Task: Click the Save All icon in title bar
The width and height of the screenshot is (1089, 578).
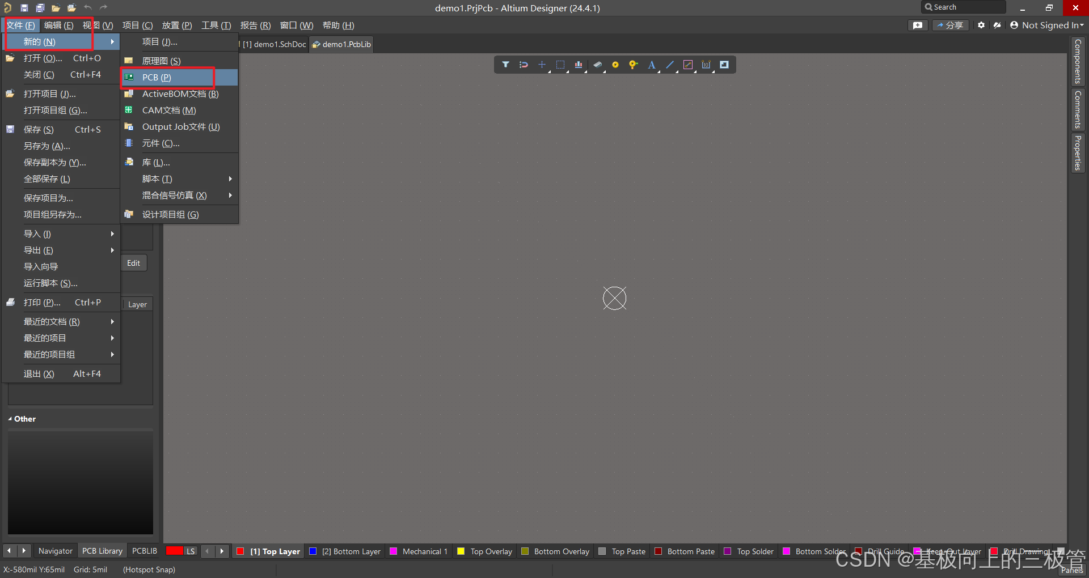Action: coord(40,8)
